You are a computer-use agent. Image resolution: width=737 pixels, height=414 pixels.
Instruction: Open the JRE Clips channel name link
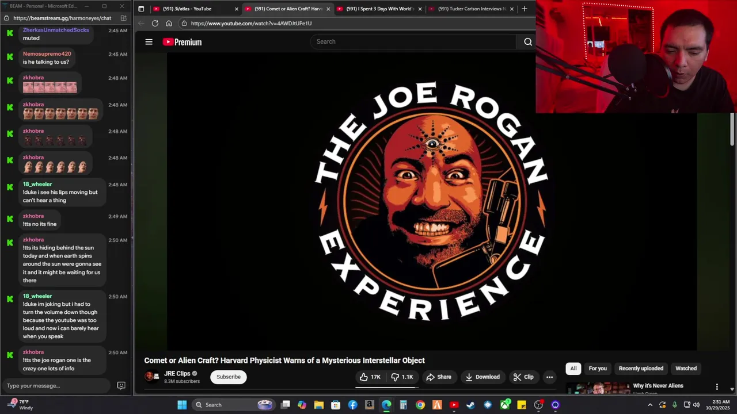[177, 374]
